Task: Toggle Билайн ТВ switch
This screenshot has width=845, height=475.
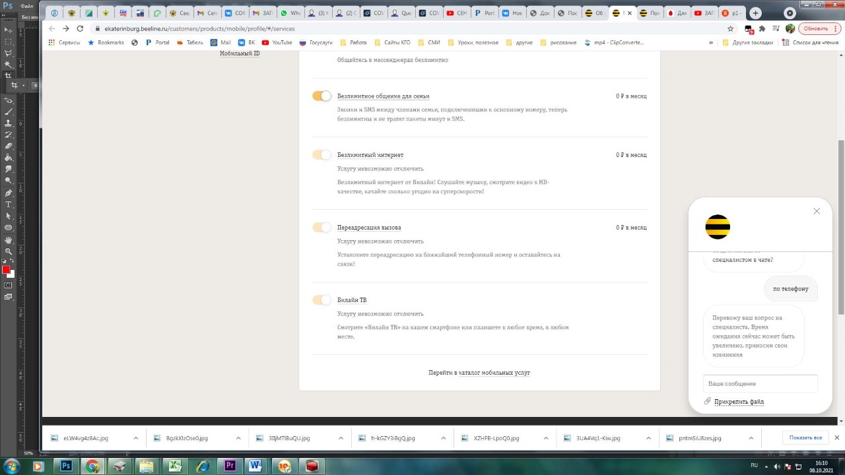Action: [x=321, y=300]
